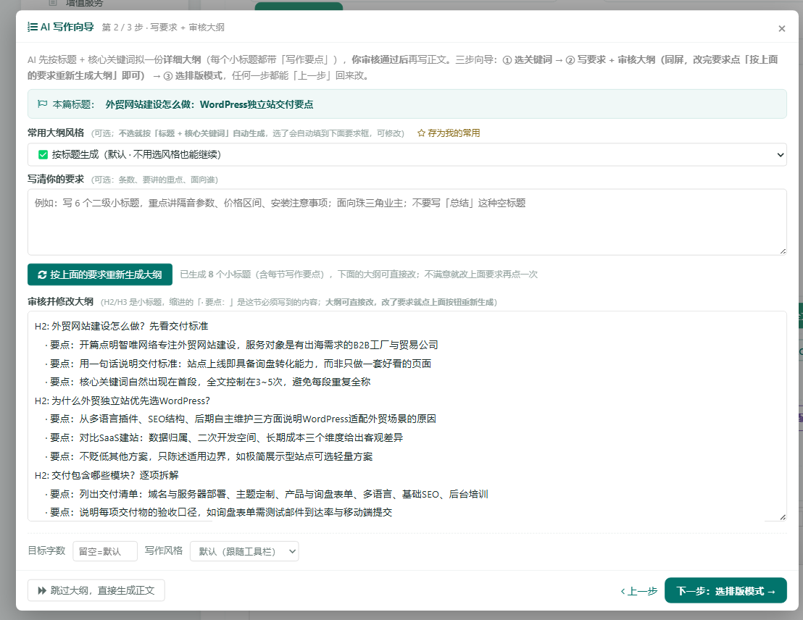
Task: Click 下一步：选排版模式 button
Action: click(725, 591)
